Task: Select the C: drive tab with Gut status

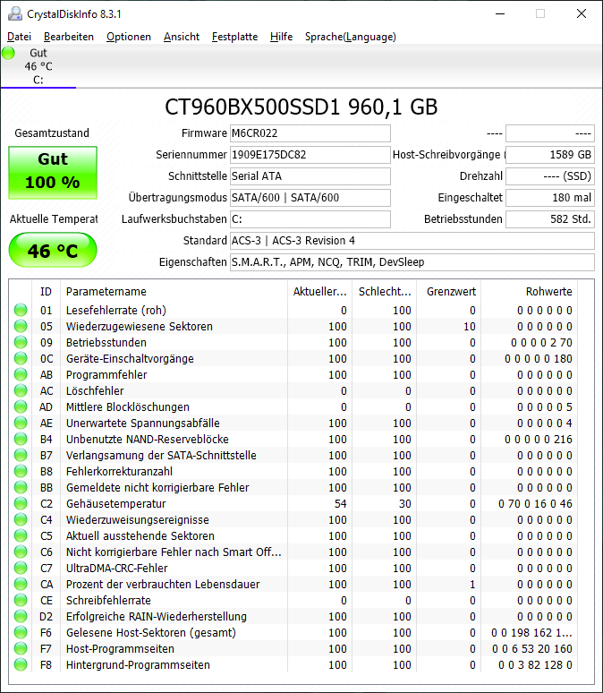Action: coord(38,66)
